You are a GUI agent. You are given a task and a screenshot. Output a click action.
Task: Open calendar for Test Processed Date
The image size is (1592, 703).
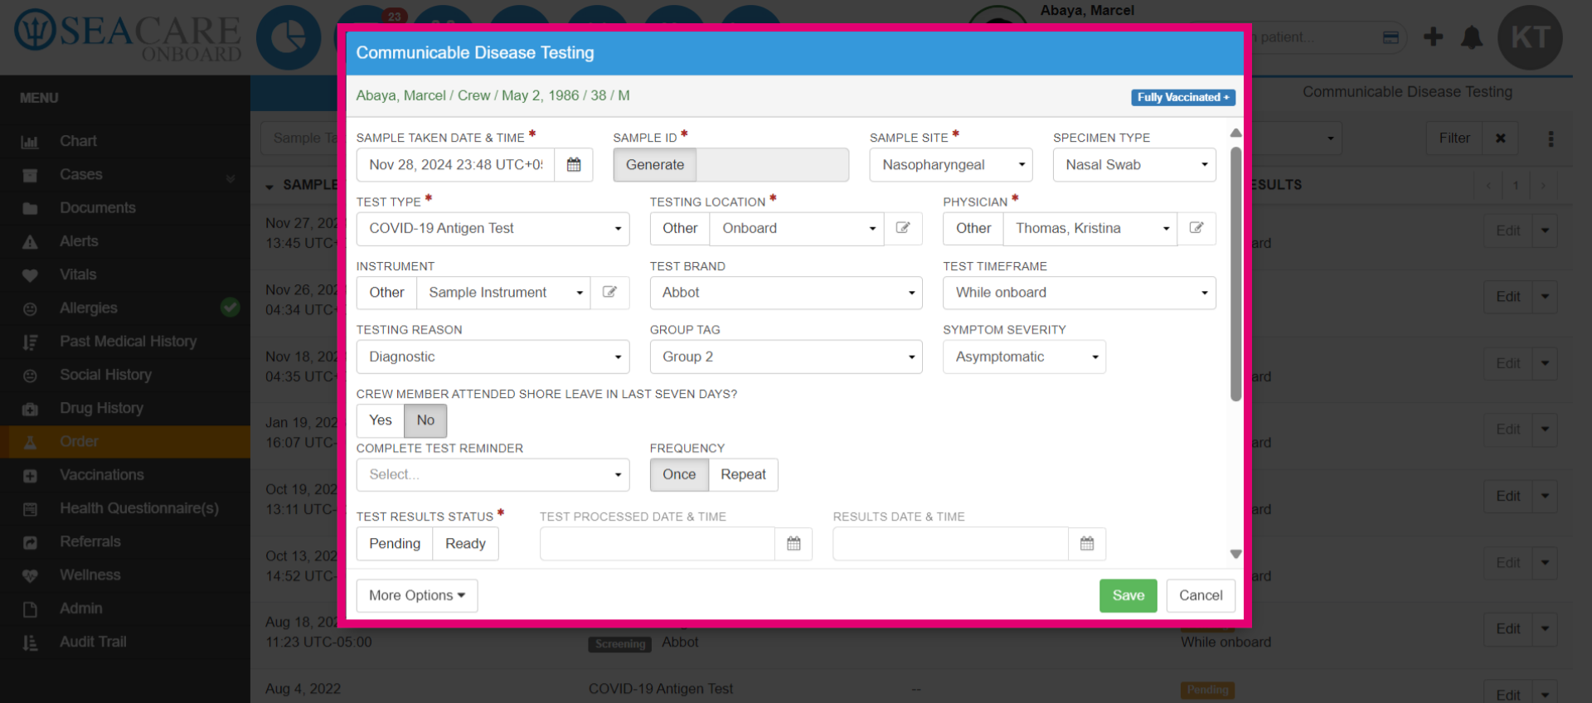(794, 544)
